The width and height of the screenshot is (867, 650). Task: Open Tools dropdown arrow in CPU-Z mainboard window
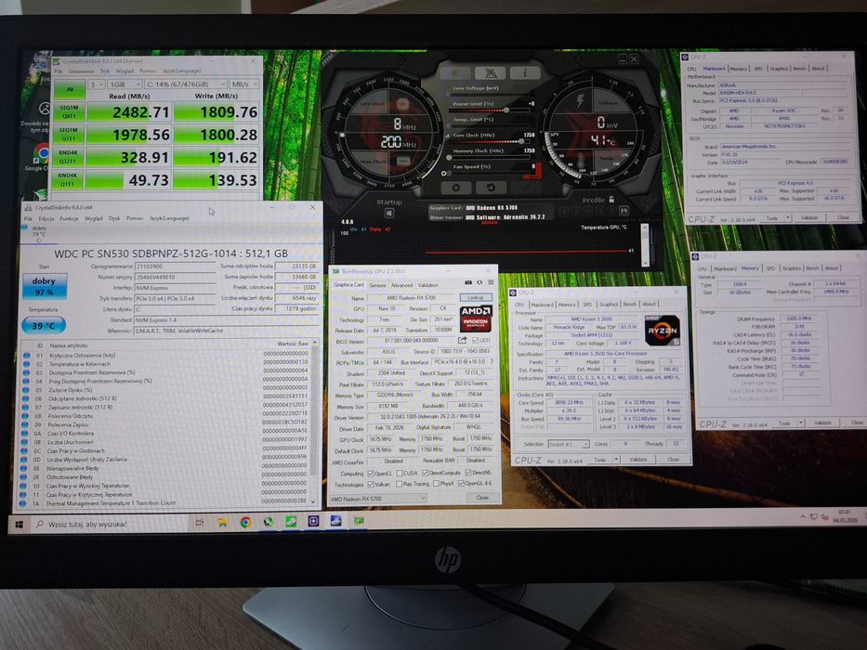[788, 218]
